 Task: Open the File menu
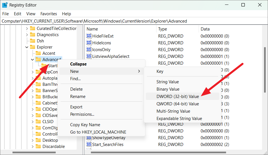[x=5, y=14]
